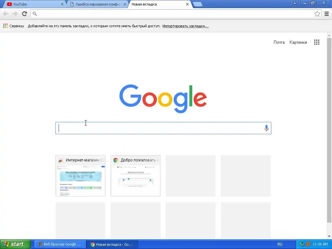Click Импортировать закладки link
The width and height of the screenshot is (332, 249).
185,26
